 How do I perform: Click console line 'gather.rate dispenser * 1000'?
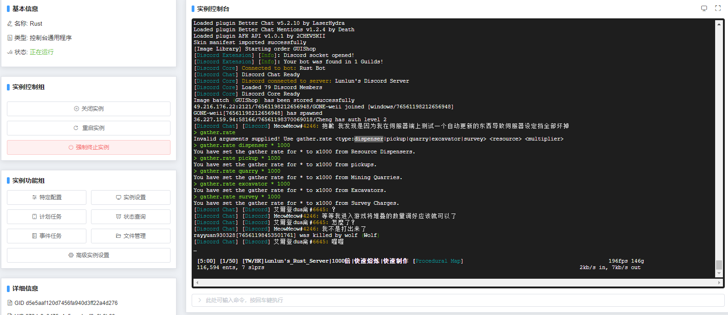(x=242, y=145)
